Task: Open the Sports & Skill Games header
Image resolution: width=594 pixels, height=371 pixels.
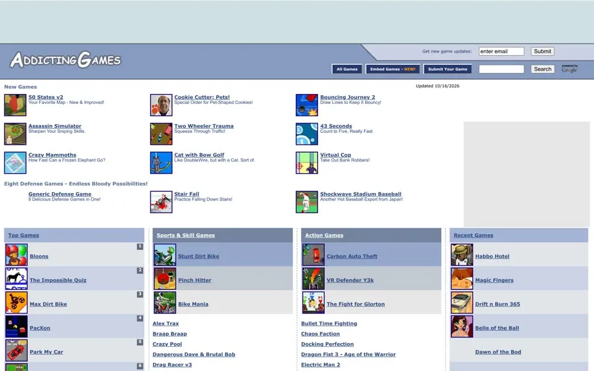Action: (186, 235)
